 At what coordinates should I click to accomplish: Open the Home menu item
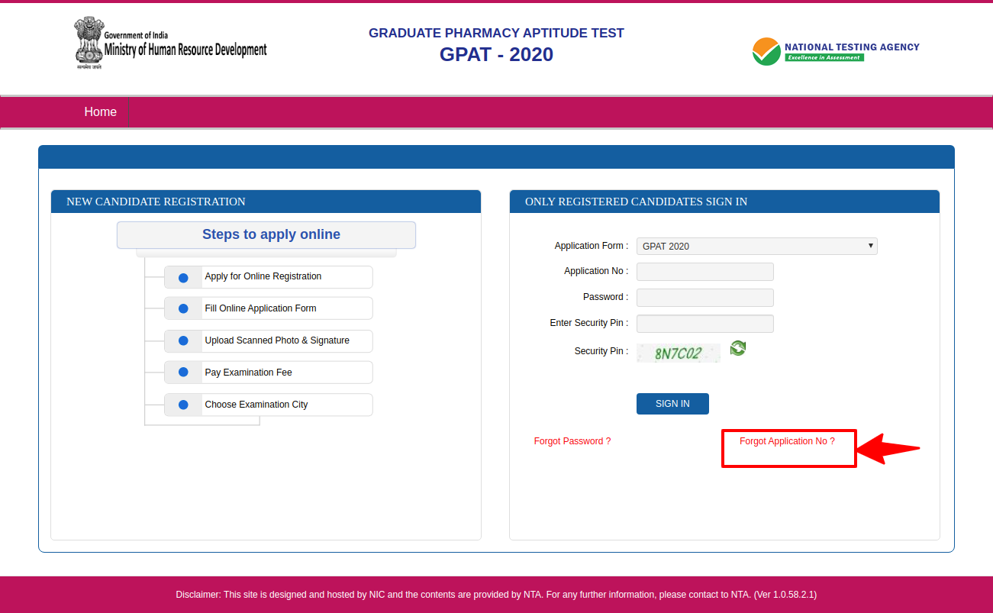(x=101, y=112)
